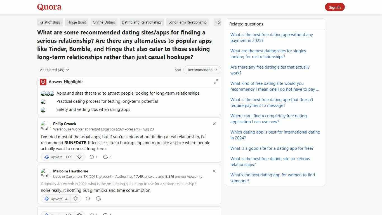Open the Recommended sort dropdown
The height and width of the screenshot is (215, 382).
coord(202,70)
